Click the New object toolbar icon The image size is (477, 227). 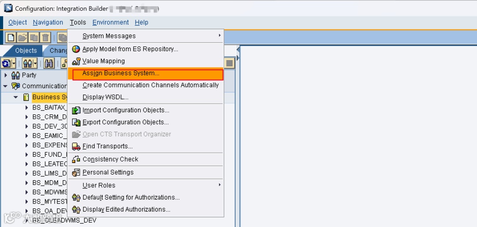[x=11, y=38]
